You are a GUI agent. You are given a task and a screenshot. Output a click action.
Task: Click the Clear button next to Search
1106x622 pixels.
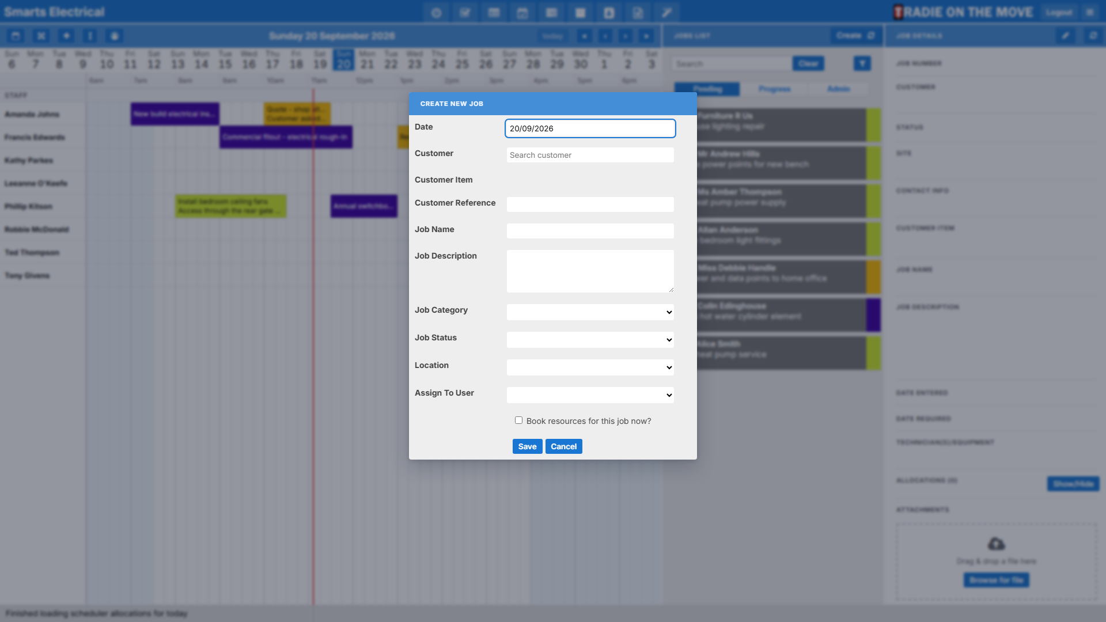click(808, 63)
